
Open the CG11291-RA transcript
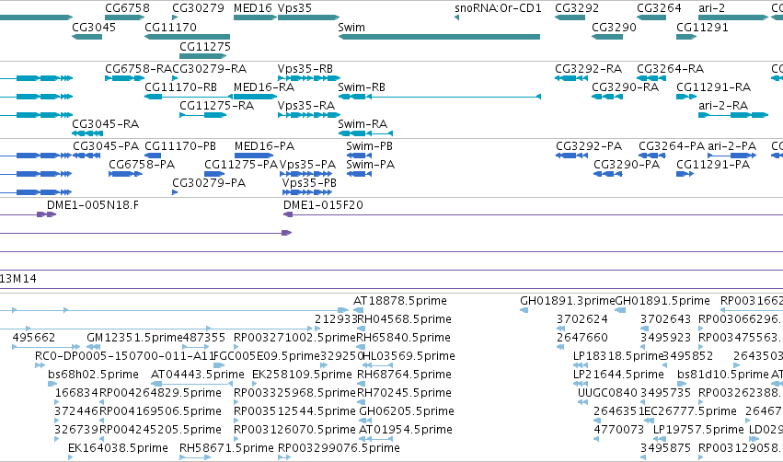[686, 97]
